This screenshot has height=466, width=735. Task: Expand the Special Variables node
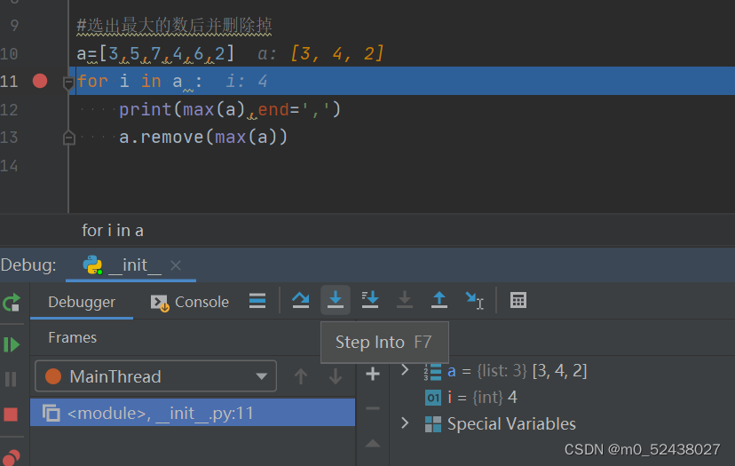(x=405, y=423)
